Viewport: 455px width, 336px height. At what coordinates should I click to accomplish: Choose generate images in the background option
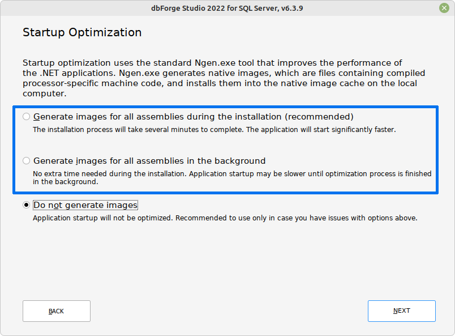(x=27, y=161)
